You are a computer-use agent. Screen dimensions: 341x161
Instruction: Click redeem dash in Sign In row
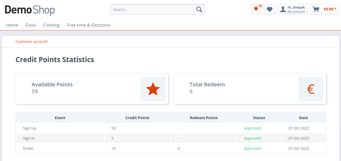178,138
